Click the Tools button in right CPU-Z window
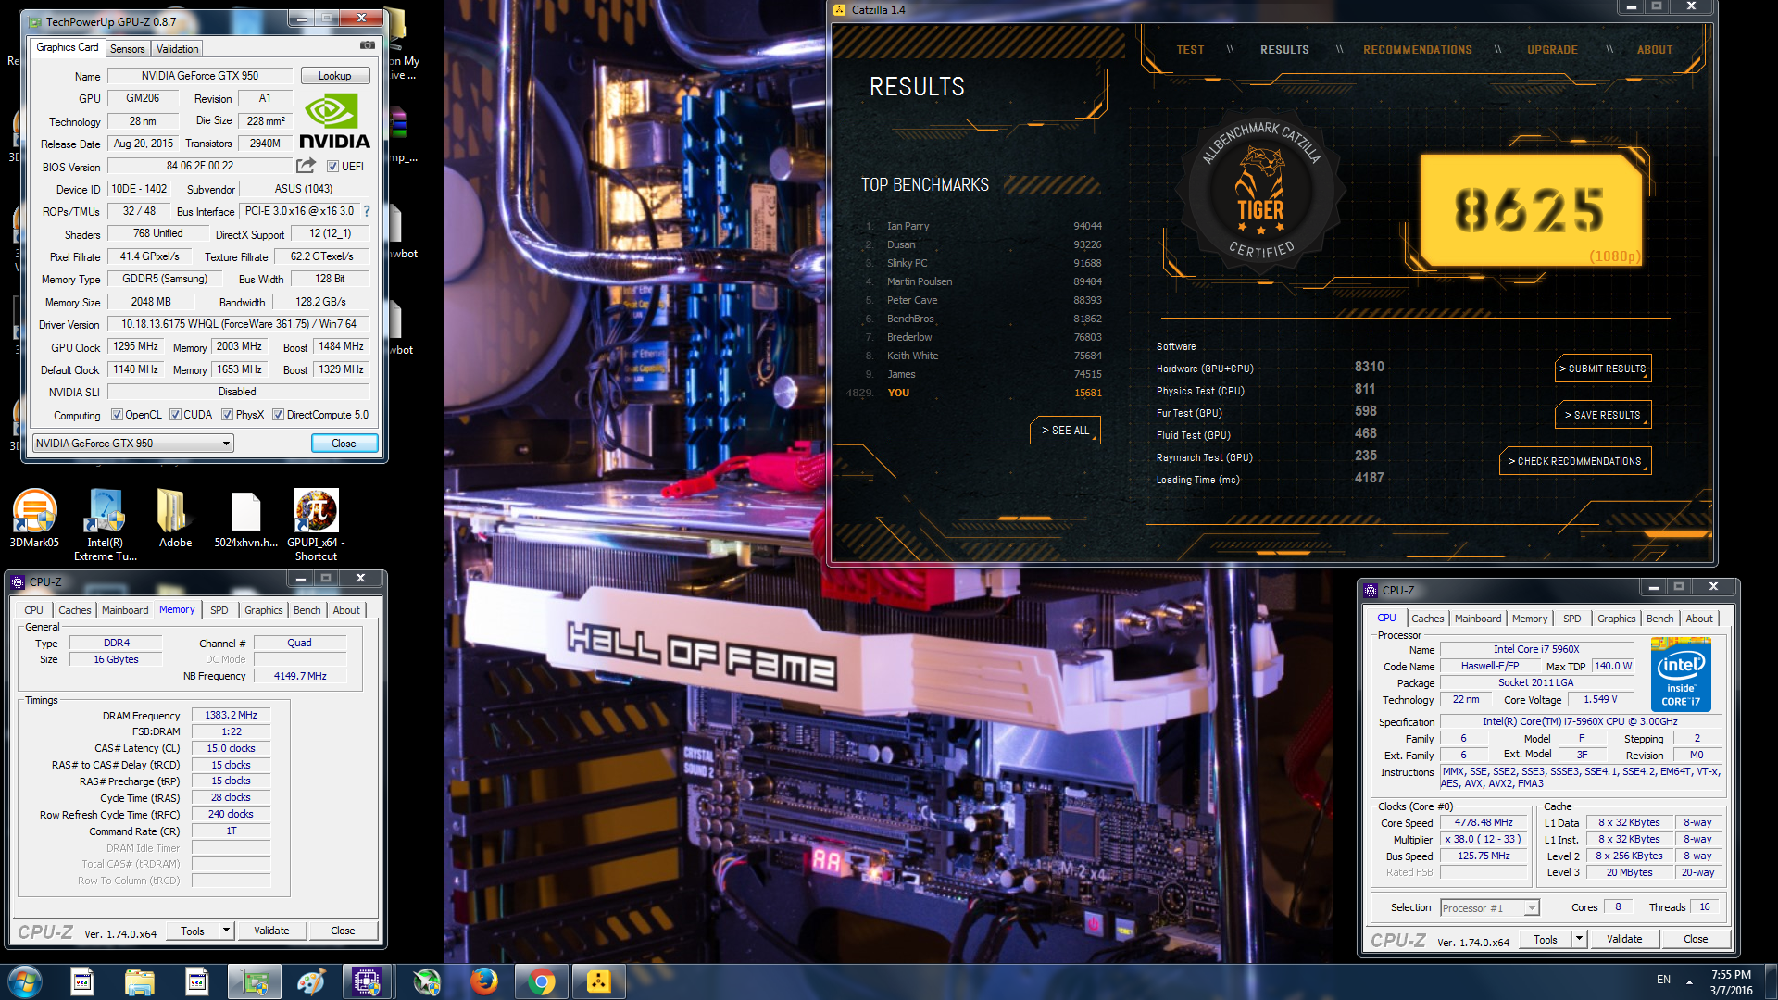Viewport: 1778px width, 1000px height. 1546,939
